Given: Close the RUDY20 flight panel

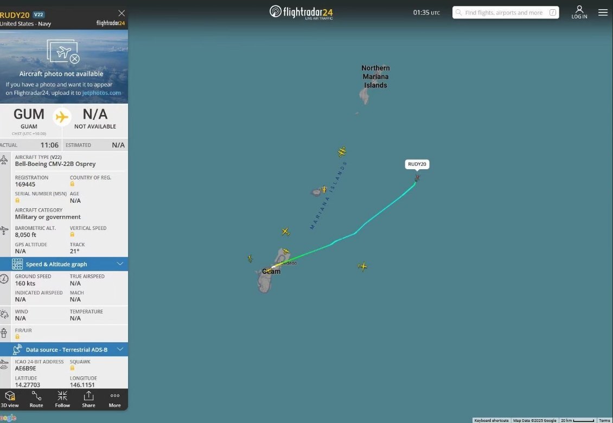Looking at the screenshot, I should pyautogui.click(x=122, y=14).
